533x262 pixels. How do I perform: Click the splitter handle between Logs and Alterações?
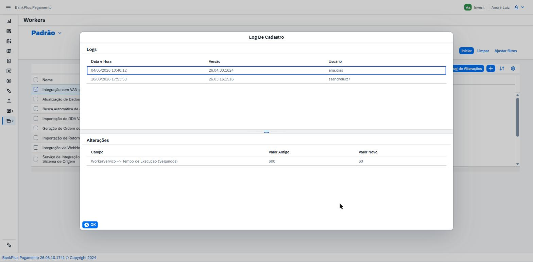(266, 132)
